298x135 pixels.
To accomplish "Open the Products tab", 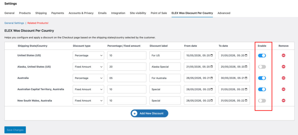I will pos(25,13).
